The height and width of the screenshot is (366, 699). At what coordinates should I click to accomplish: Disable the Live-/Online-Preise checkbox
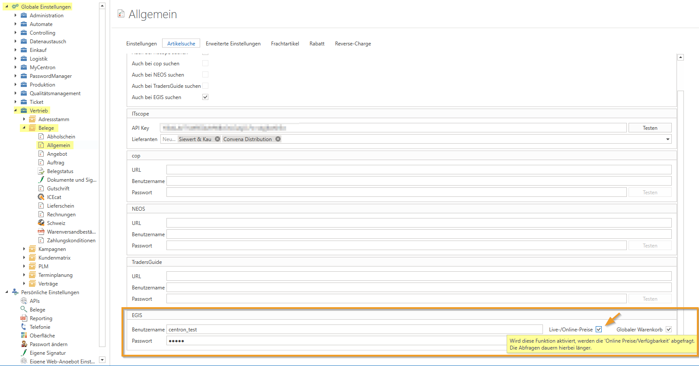(599, 330)
